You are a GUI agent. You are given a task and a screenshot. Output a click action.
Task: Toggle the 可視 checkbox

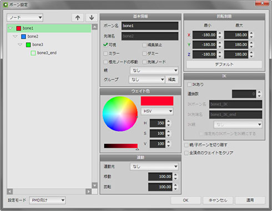coord(105,45)
